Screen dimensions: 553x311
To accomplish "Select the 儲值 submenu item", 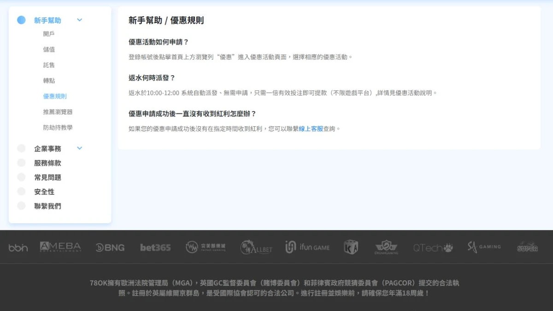I will [x=49, y=49].
